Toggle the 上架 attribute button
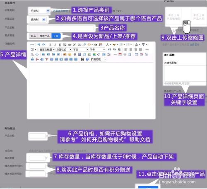The width and height of the screenshot is (207, 189). click(x=56, y=36)
